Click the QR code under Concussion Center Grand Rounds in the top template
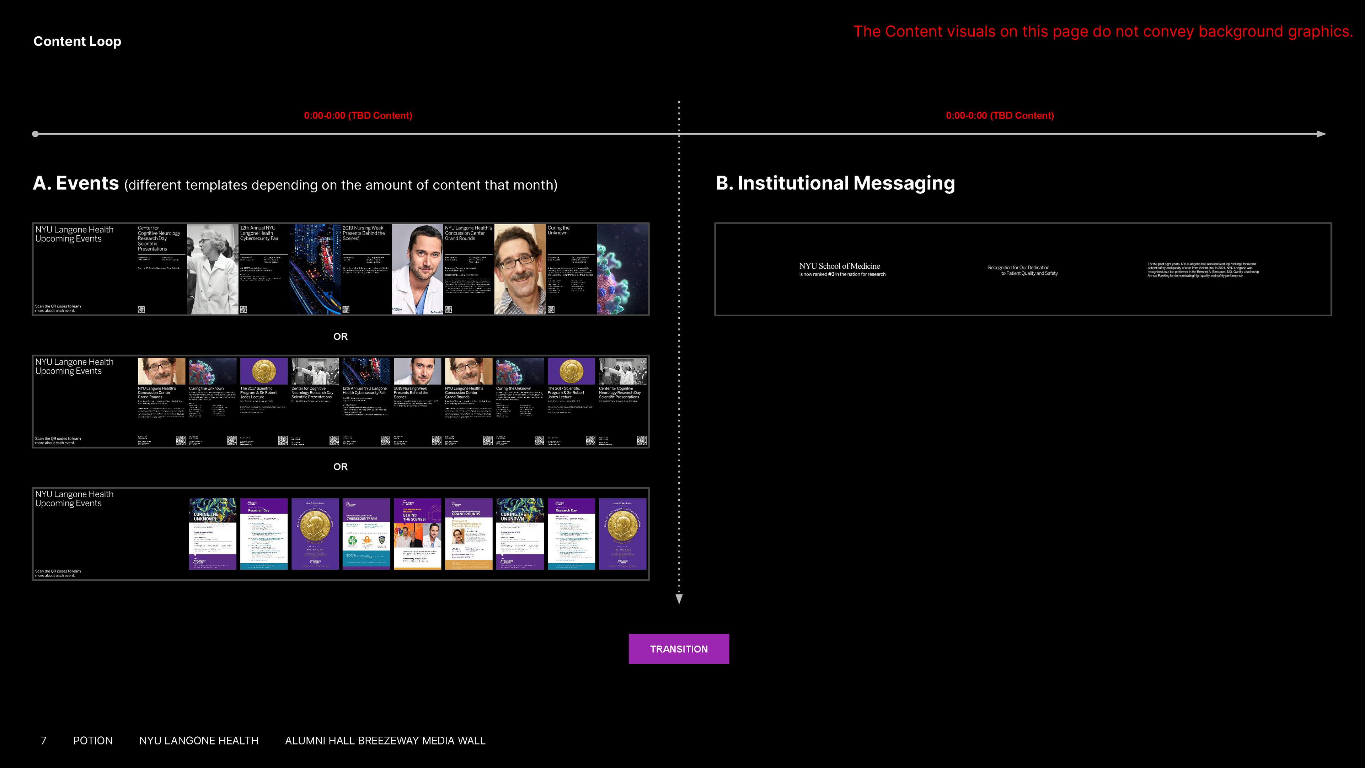The image size is (1365, 768). pos(448,309)
